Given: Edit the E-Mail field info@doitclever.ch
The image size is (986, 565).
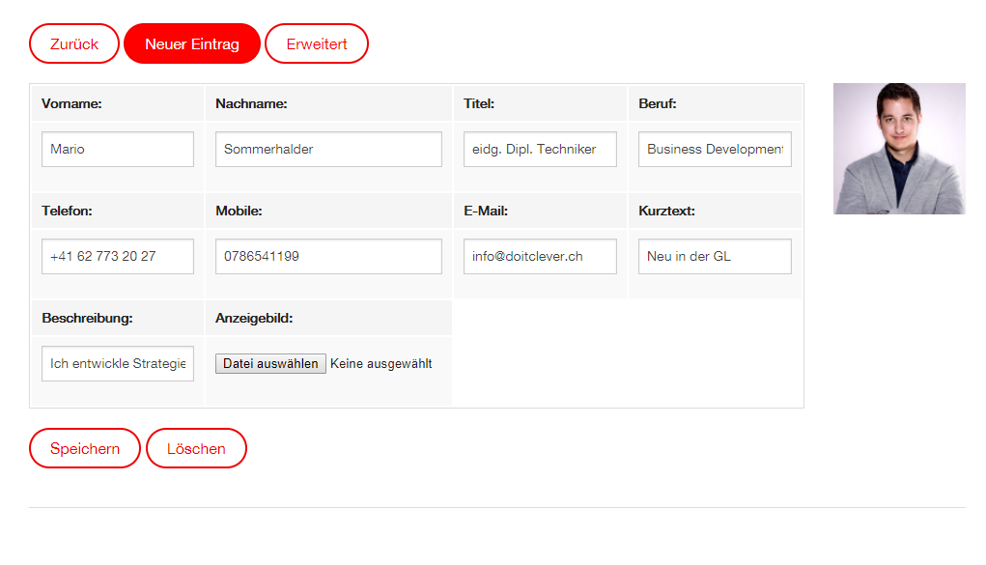Looking at the screenshot, I should coord(540,256).
